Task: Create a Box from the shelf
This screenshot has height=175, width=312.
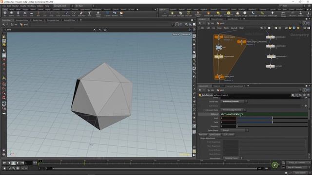Action: 5,14
